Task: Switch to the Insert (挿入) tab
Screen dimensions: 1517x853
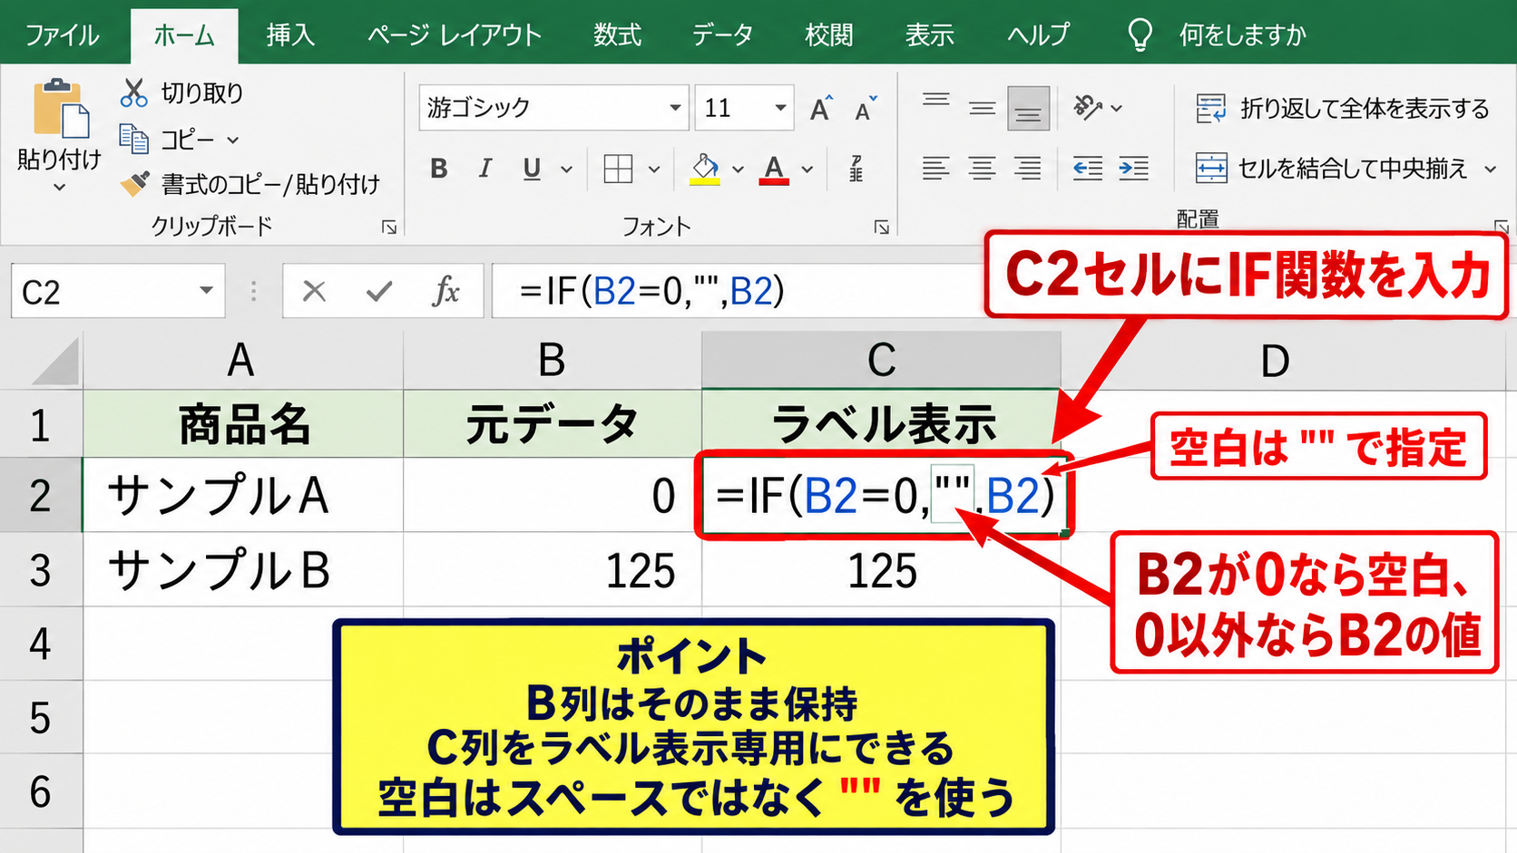Action: click(290, 35)
